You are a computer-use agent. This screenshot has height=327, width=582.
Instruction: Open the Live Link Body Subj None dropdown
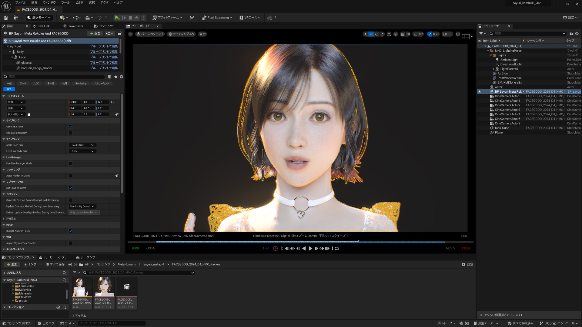coord(82,151)
